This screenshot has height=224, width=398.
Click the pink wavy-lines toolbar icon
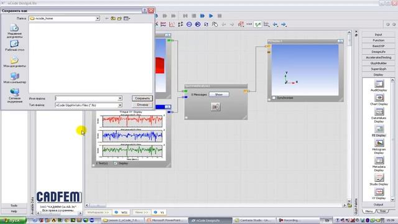click(x=163, y=24)
